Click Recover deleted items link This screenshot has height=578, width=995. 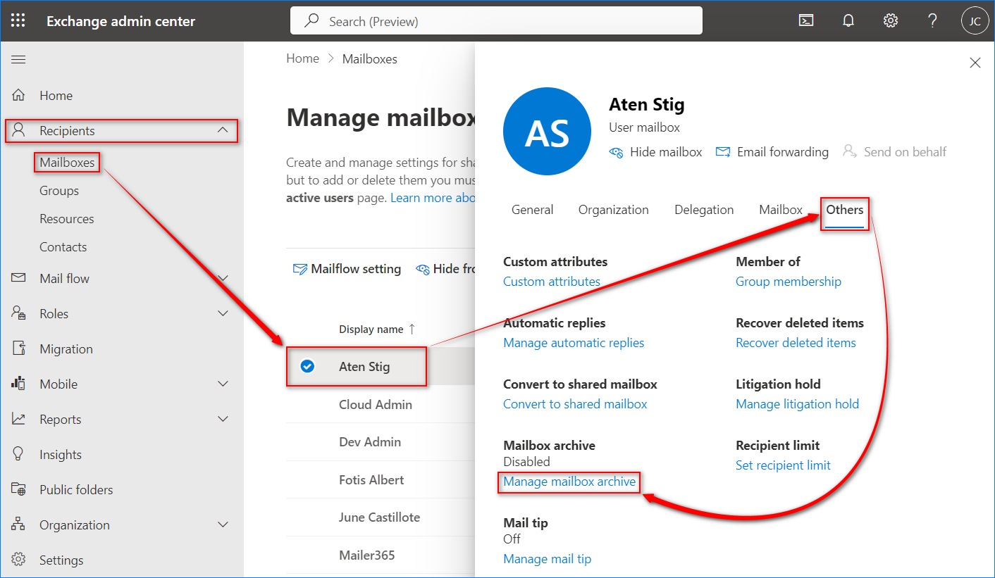[x=796, y=343]
